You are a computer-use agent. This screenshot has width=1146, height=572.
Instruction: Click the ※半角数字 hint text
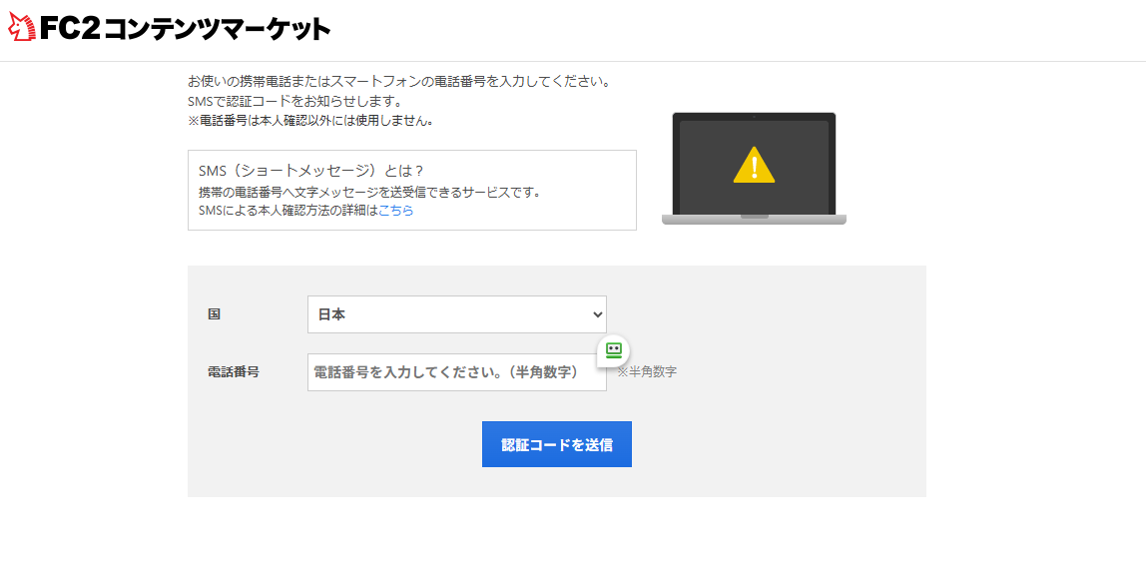(x=646, y=372)
